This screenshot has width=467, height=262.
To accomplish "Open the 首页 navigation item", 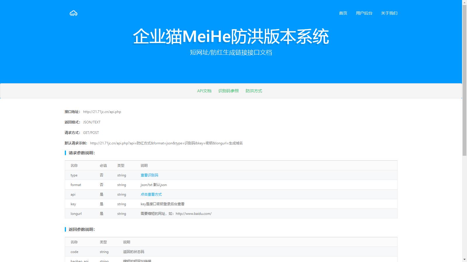I will click(x=343, y=13).
